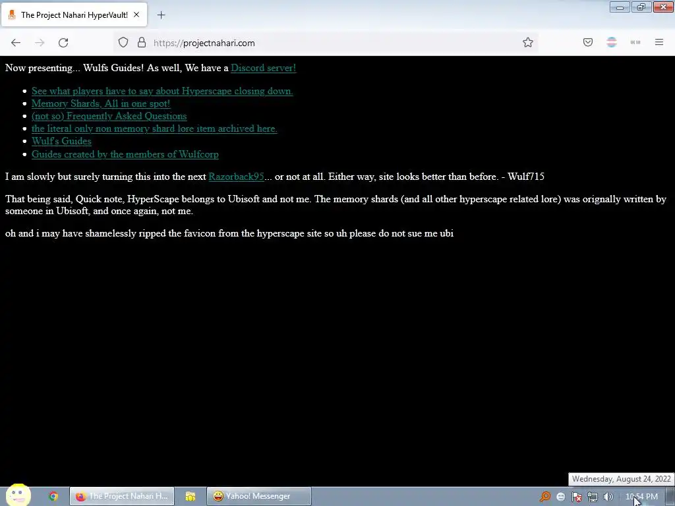
Task: Restore down the Firefox window
Action: tap(641, 7)
